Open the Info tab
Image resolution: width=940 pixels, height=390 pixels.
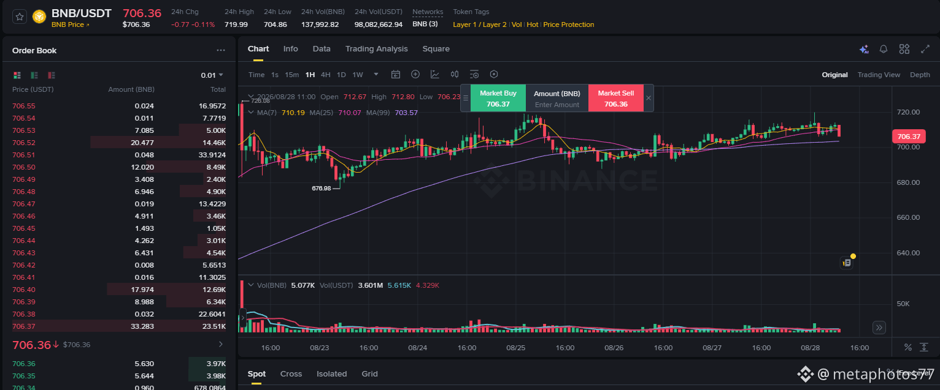(x=291, y=49)
